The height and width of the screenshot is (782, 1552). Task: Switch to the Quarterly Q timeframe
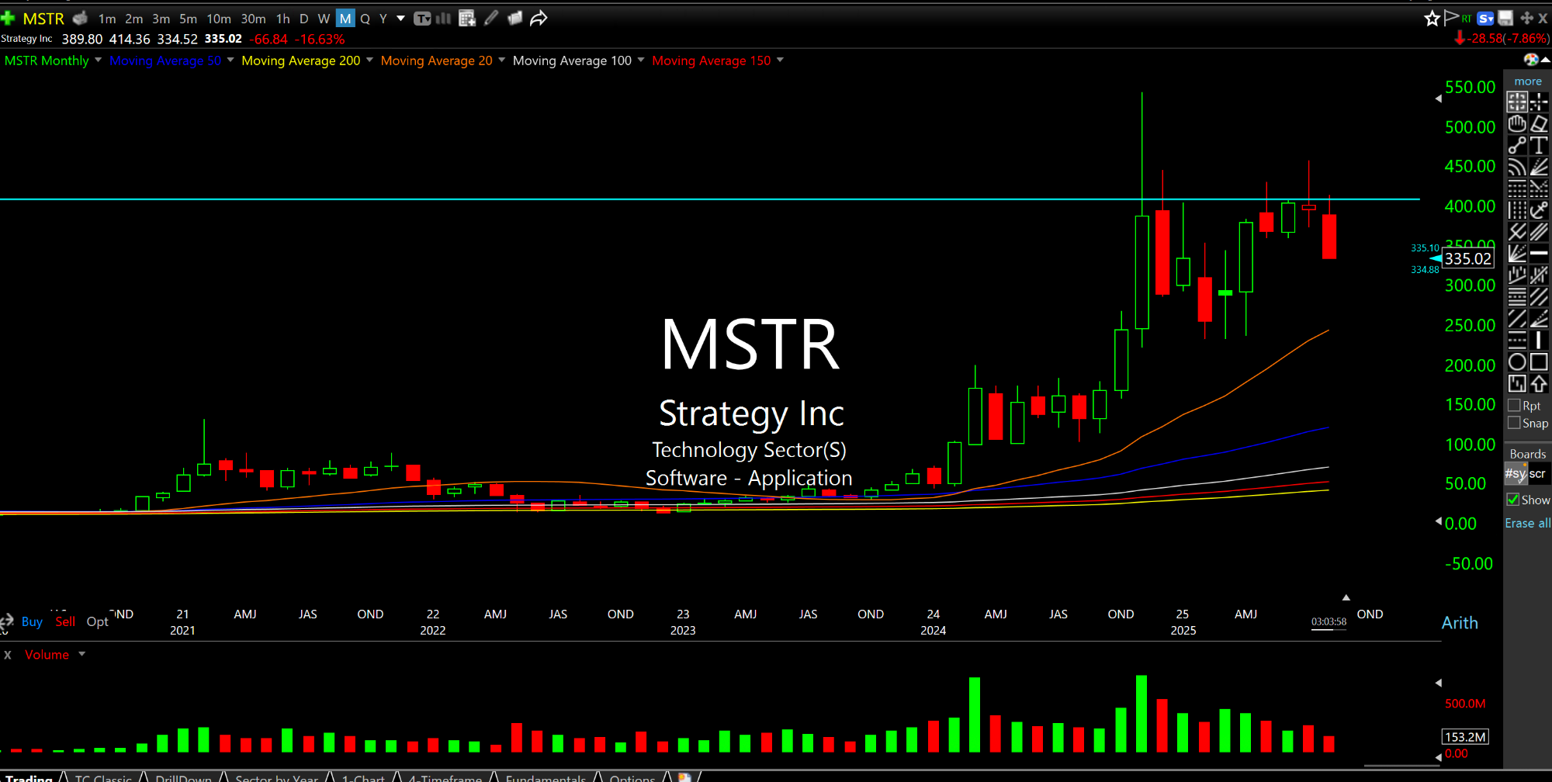tap(365, 18)
